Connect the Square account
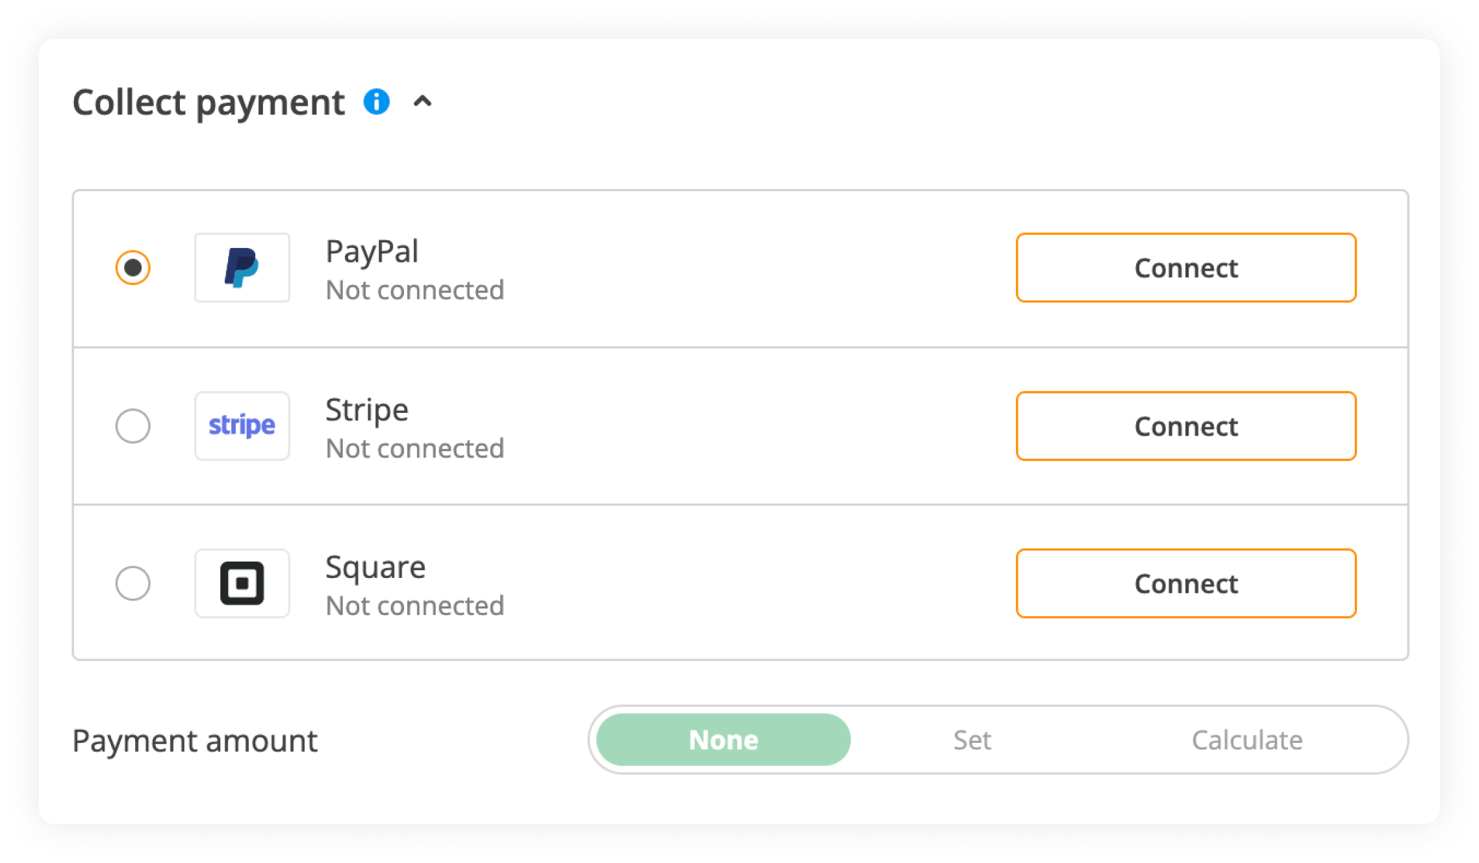1479x863 pixels. [x=1185, y=583]
